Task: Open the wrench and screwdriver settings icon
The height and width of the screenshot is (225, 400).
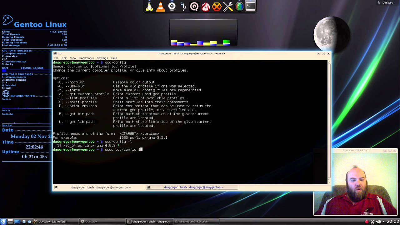Action: pyautogui.click(x=228, y=6)
